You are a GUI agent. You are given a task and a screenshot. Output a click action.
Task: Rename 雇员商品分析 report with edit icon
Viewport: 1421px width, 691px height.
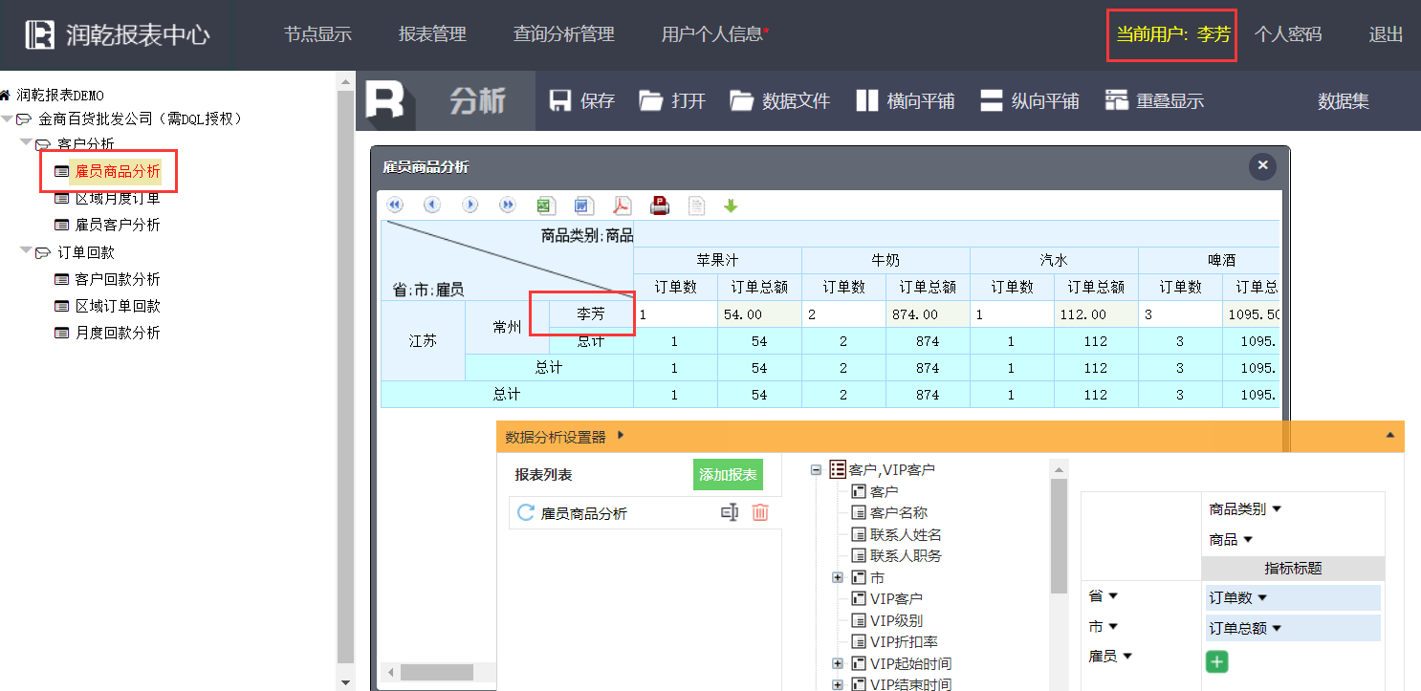click(730, 513)
